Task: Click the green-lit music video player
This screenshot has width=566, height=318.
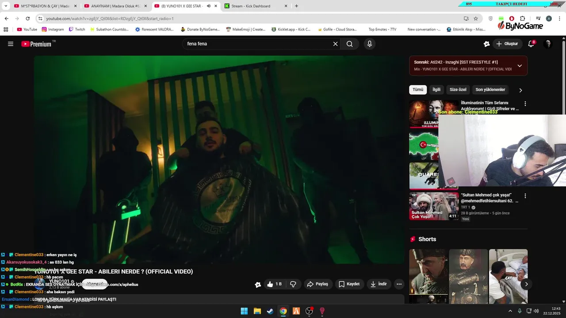Action: tap(219, 159)
